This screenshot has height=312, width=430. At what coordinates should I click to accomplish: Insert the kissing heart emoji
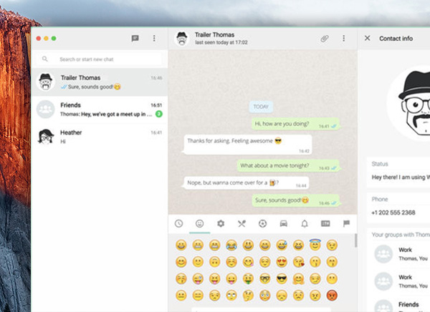click(298, 262)
